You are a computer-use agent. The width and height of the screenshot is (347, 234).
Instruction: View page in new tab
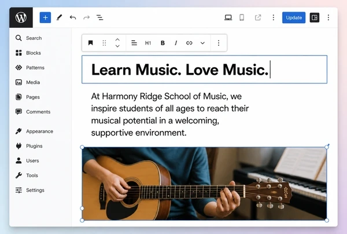[x=258, y=17]
